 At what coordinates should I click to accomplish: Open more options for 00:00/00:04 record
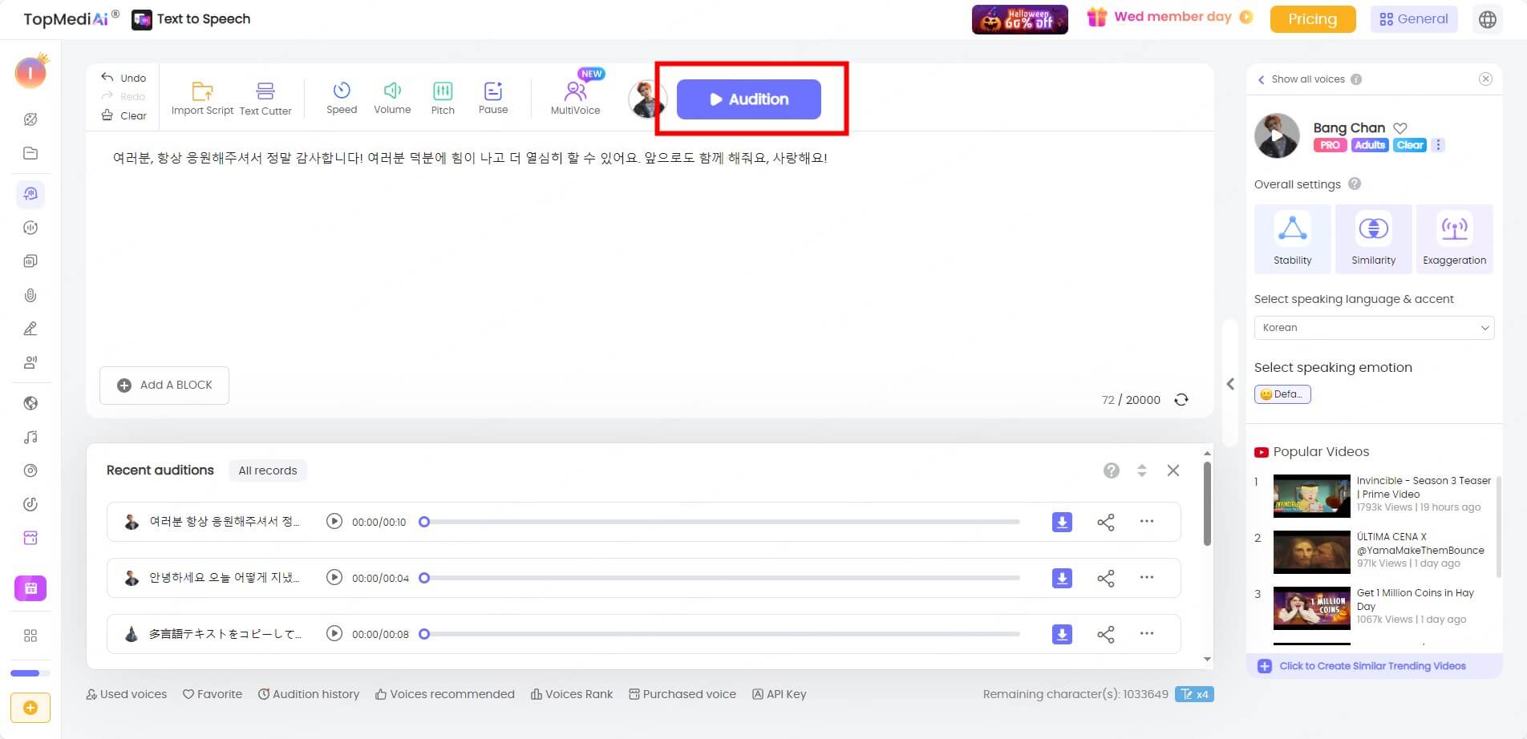(1147, 577)
